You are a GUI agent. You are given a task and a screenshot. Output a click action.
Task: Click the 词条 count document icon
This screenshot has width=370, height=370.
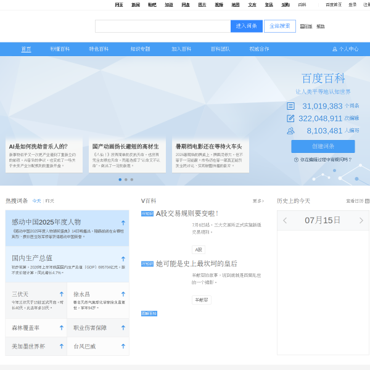click(x=290, y=106)
